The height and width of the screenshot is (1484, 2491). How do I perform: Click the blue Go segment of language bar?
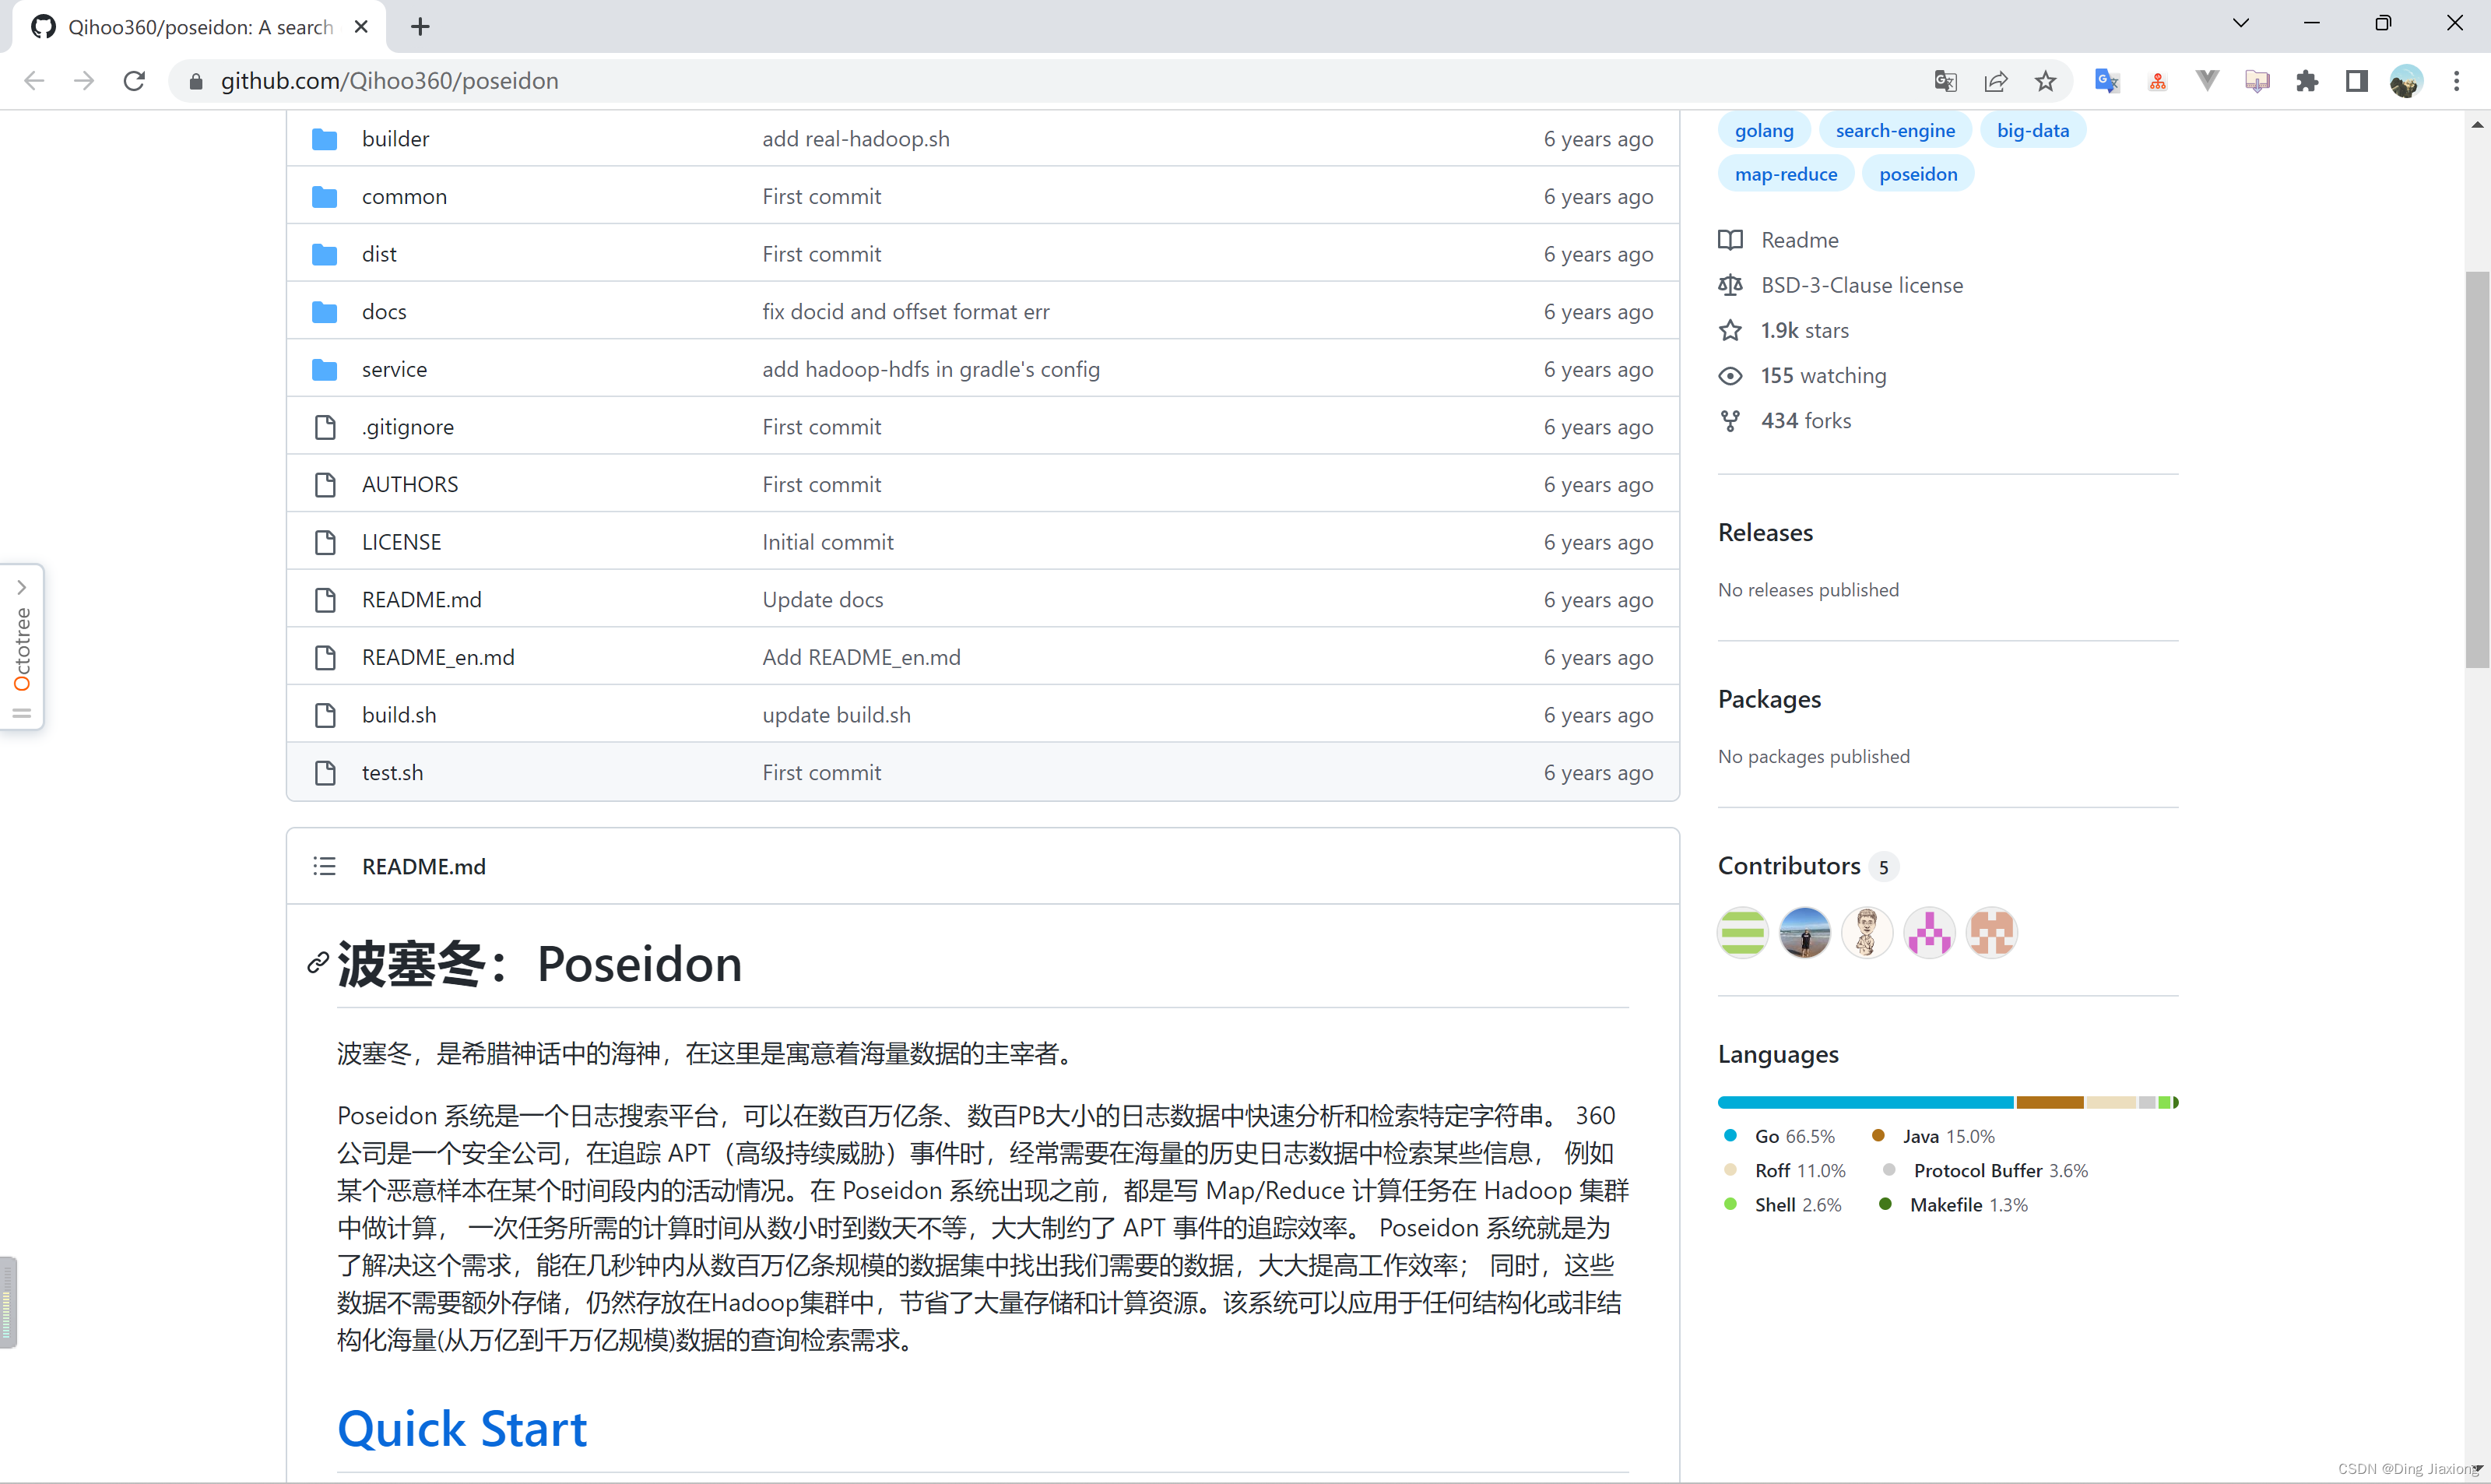1865,1102
